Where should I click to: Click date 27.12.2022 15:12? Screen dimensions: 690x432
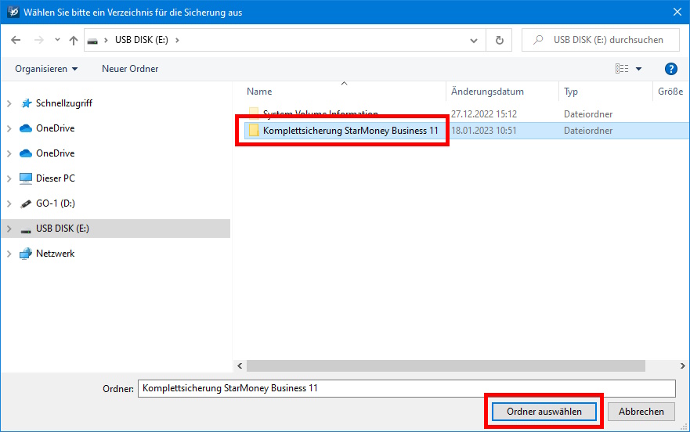click(483, 114)
